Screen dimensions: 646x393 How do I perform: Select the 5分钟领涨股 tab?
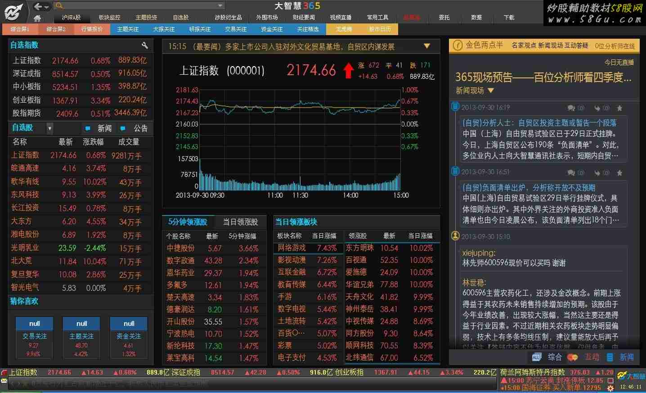[188, 222]
